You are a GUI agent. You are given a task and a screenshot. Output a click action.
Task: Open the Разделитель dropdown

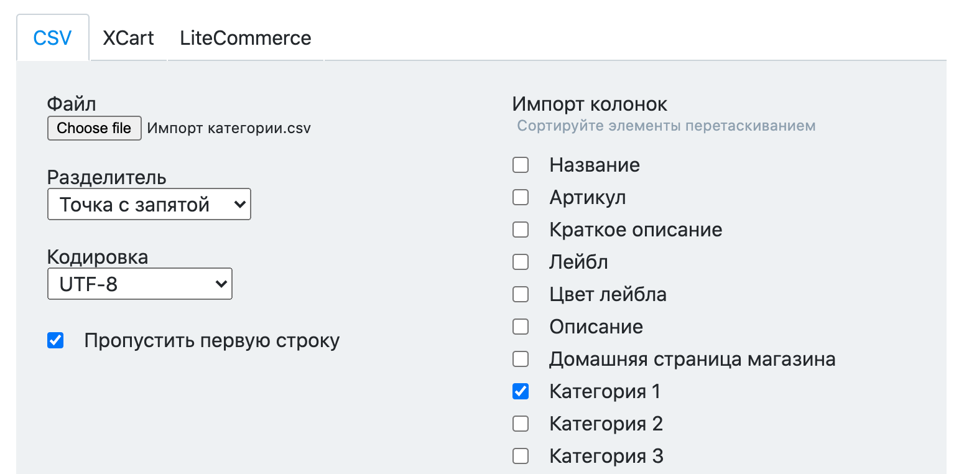149,205
